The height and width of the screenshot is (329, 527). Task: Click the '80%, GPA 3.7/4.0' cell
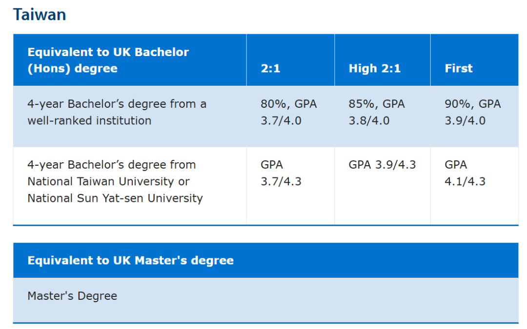pyautogui.click(x=290, y=116)
